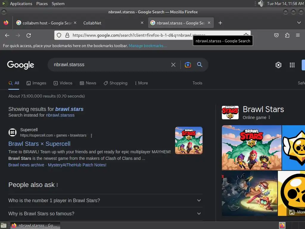Open the tracking protection shield icon

(59, 35)
